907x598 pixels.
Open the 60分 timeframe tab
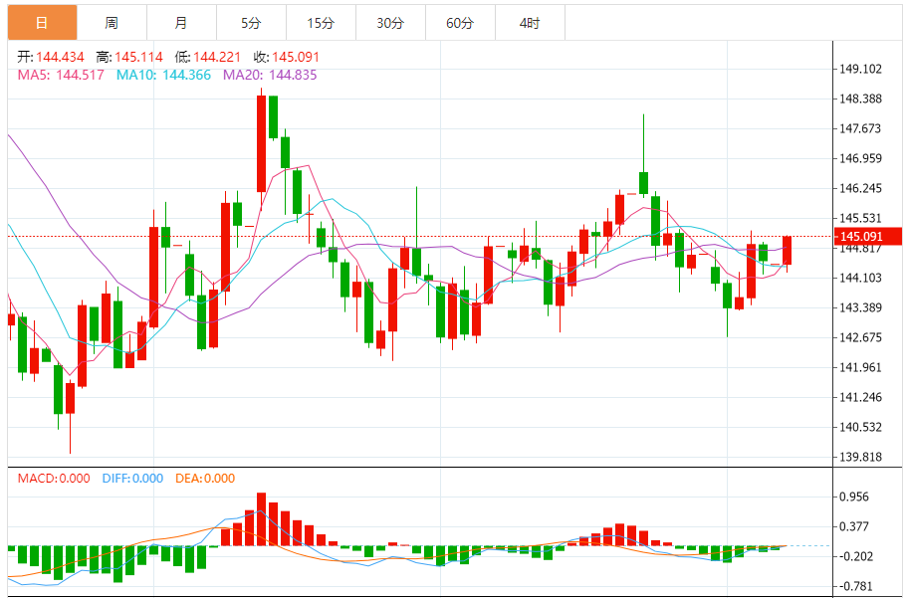(x=460, y=23)
